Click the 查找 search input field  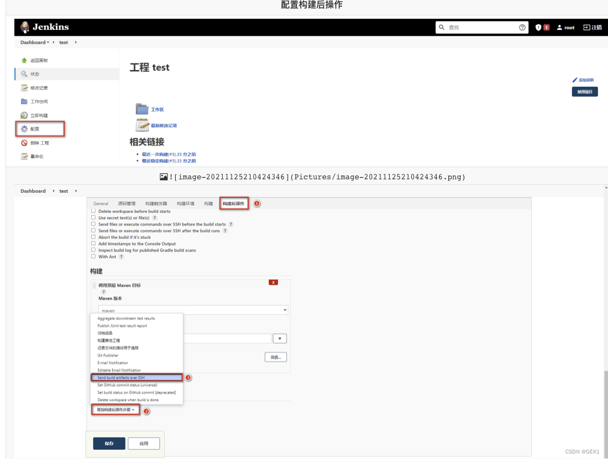(x=482, y=28)
